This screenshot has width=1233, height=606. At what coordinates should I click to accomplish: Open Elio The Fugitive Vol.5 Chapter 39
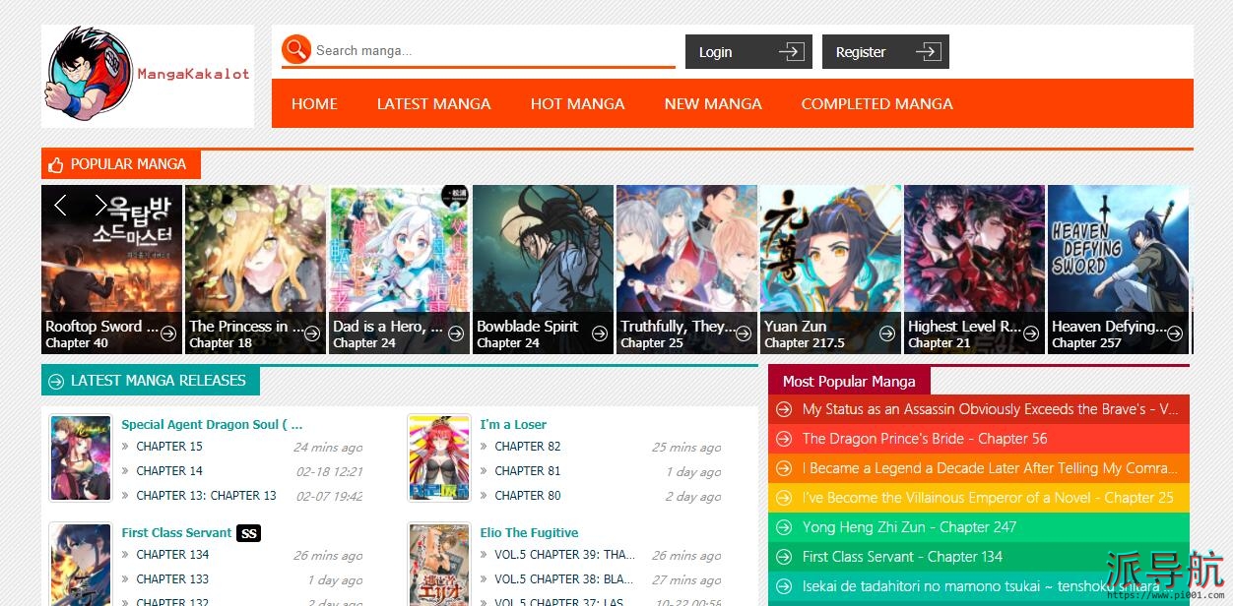564,555
